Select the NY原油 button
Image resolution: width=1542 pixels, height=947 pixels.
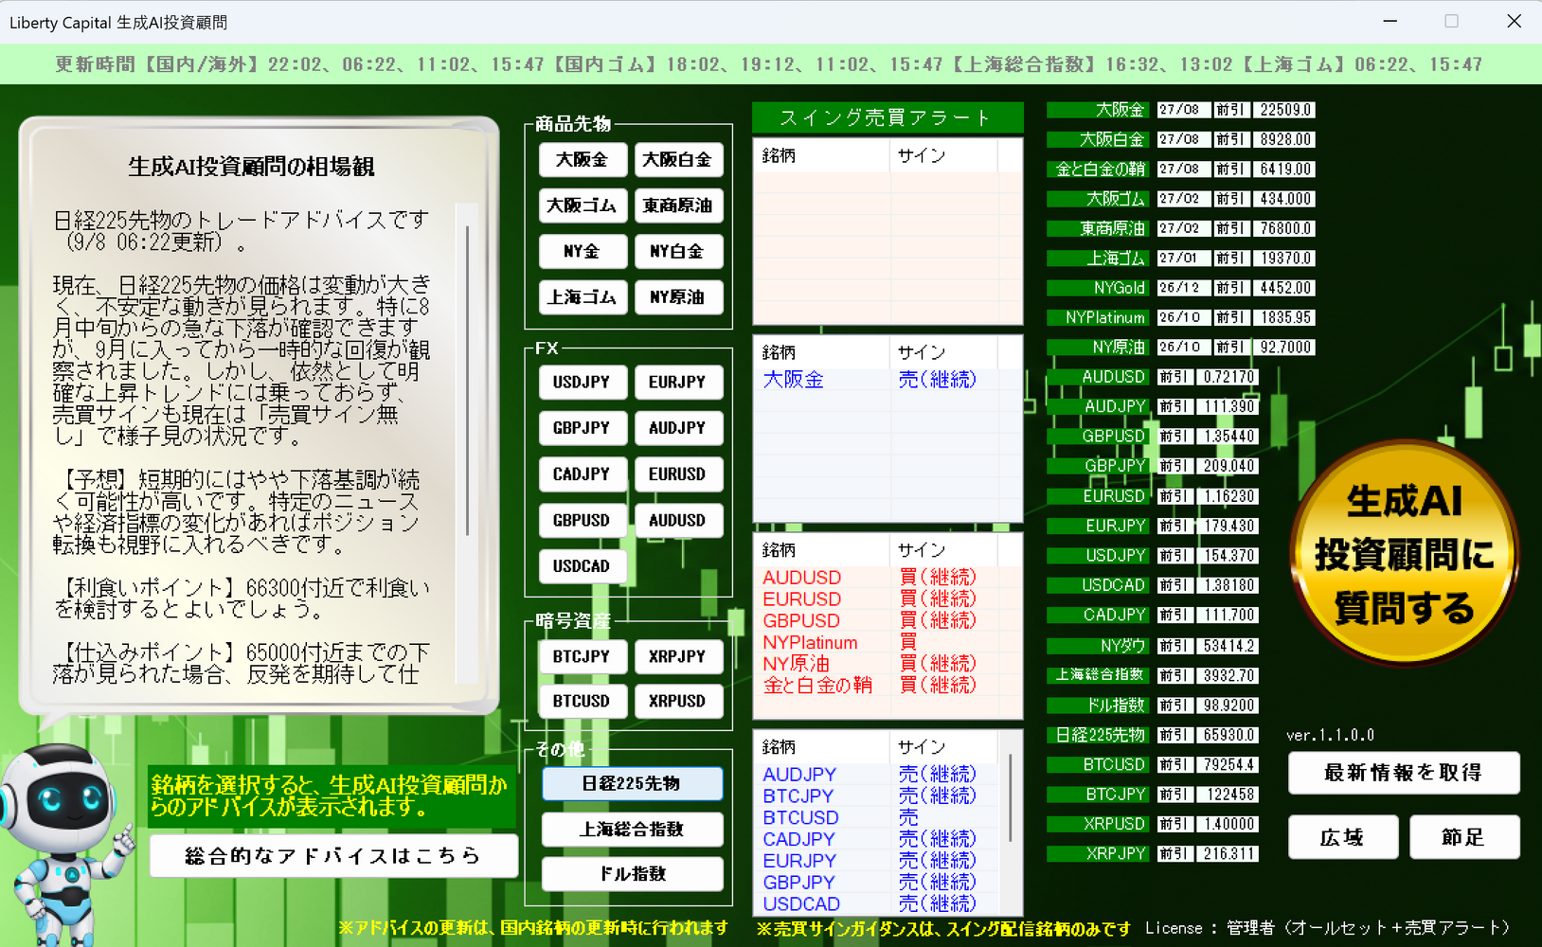[678, 297]
